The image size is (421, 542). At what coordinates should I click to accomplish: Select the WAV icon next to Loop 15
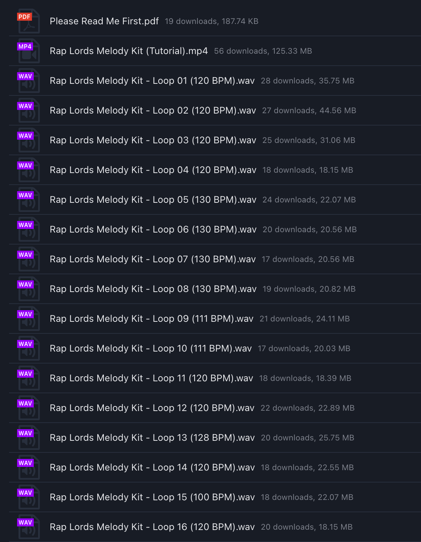28,497
